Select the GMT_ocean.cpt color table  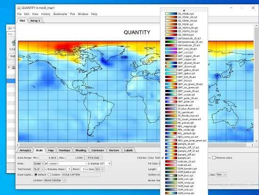point(184,94)
